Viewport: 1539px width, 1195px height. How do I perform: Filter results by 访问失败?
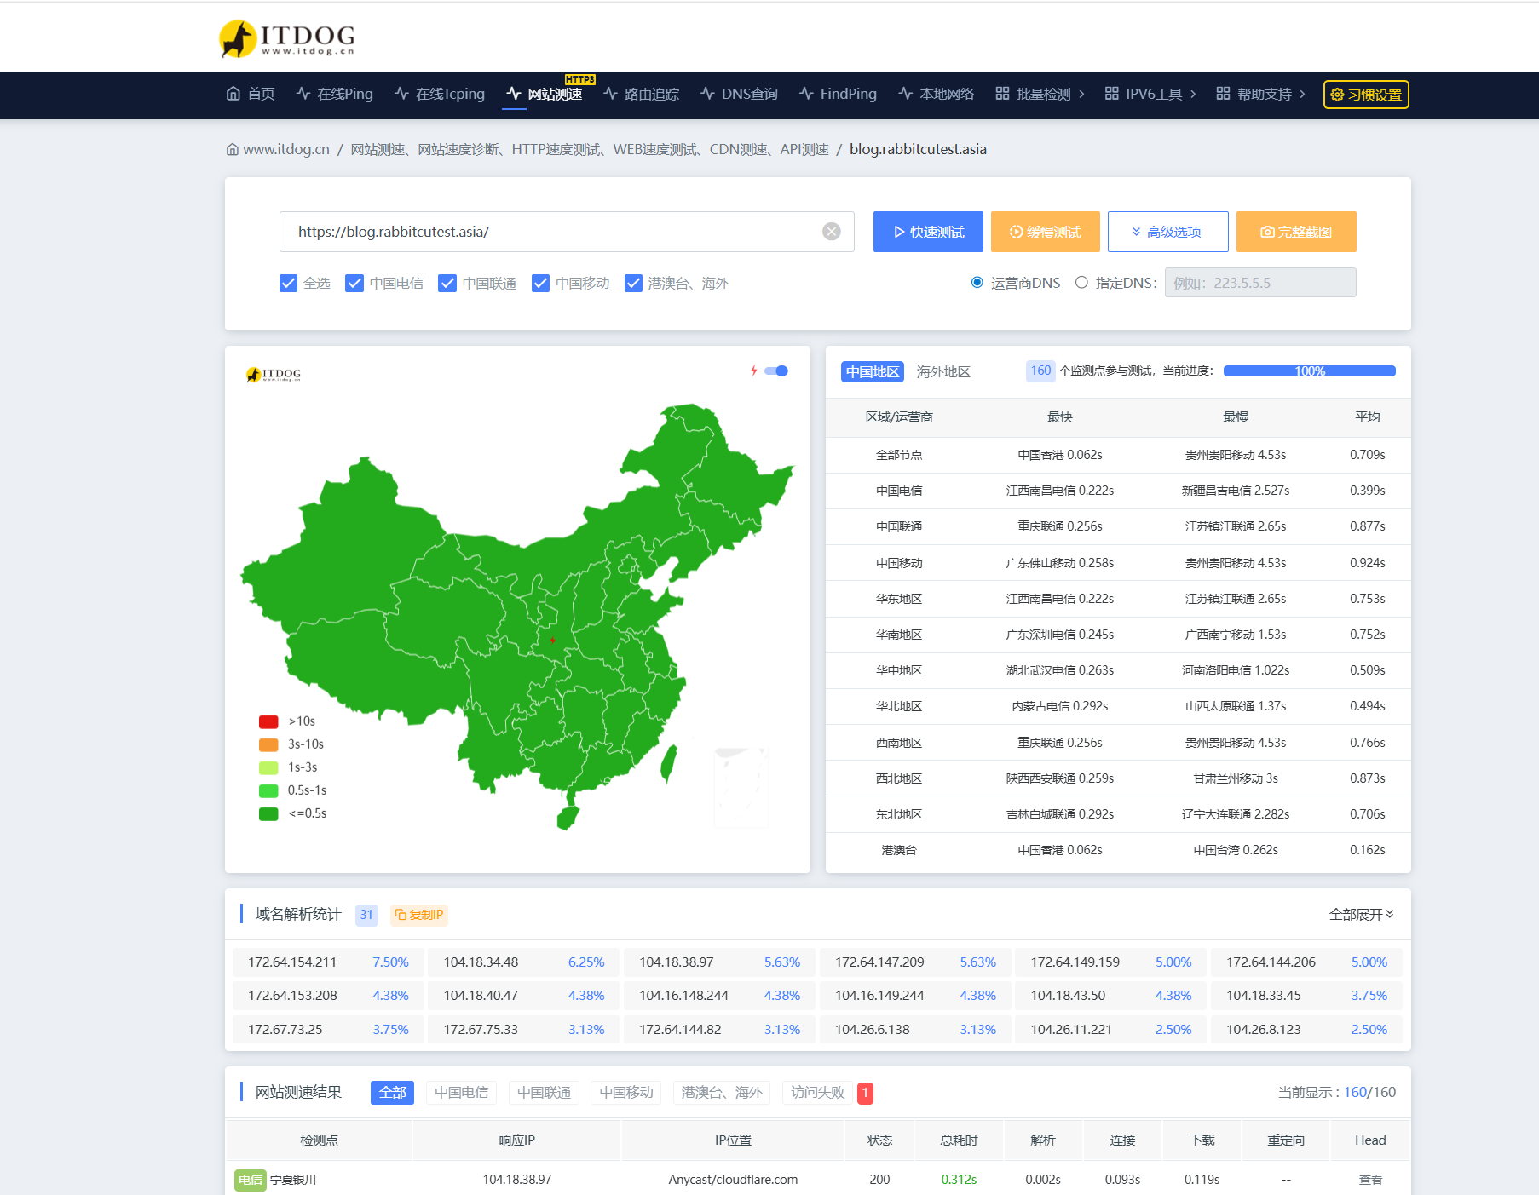[817, 1092]
